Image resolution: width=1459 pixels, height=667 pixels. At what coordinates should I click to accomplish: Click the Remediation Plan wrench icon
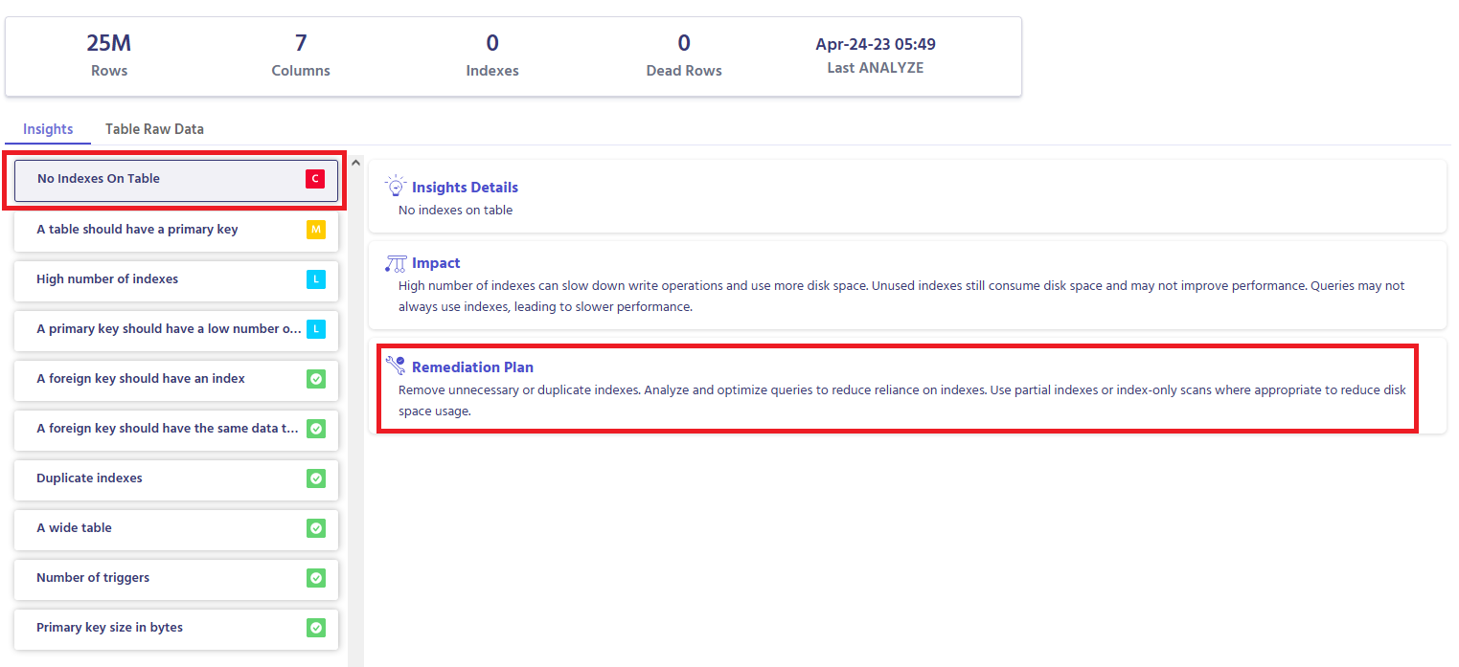396,366
